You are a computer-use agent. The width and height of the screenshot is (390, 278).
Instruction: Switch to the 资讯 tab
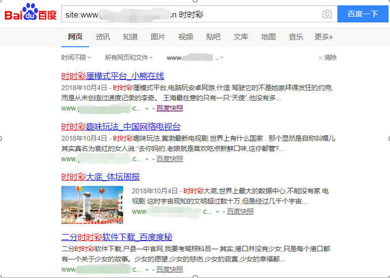103,37
